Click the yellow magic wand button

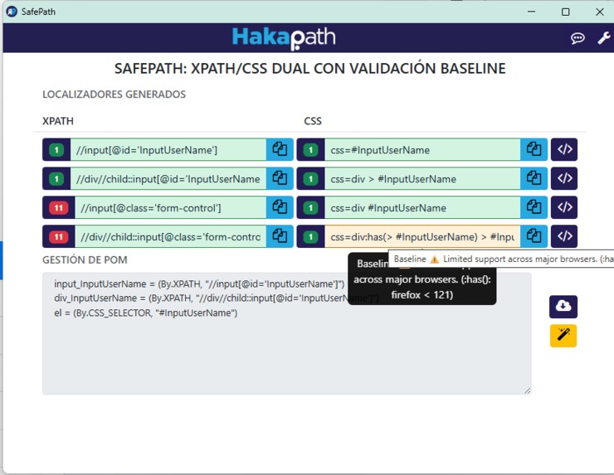(x=563, y=336)
